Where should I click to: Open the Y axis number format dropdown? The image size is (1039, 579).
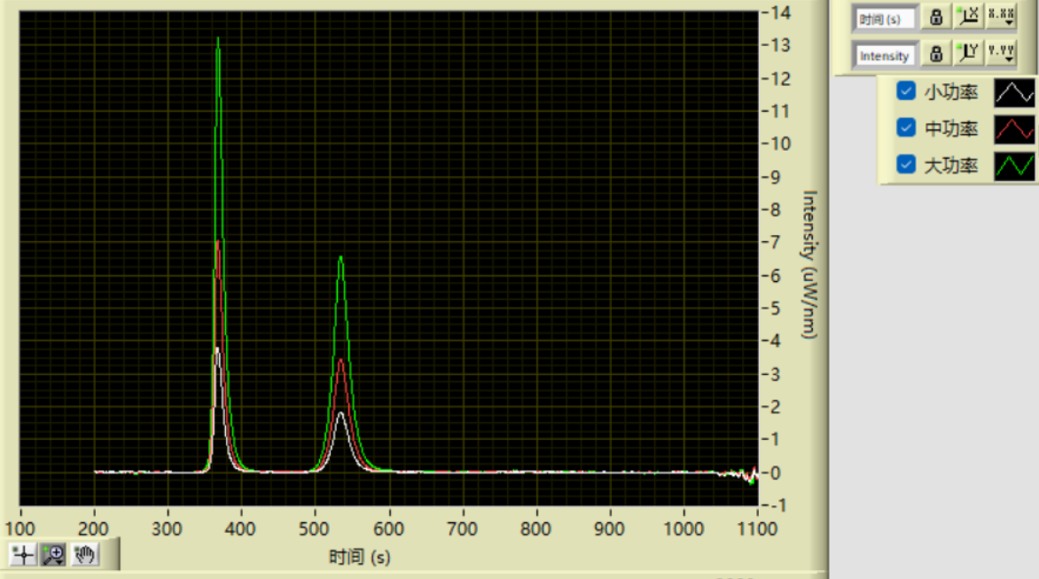tap(1002, 54)
